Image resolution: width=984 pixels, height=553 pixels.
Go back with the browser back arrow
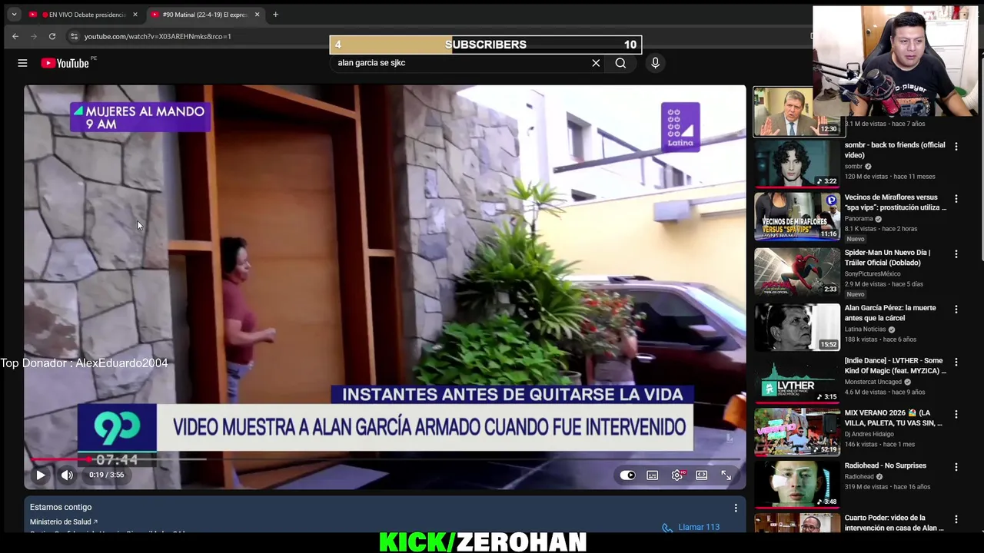[x=15, y=36]
